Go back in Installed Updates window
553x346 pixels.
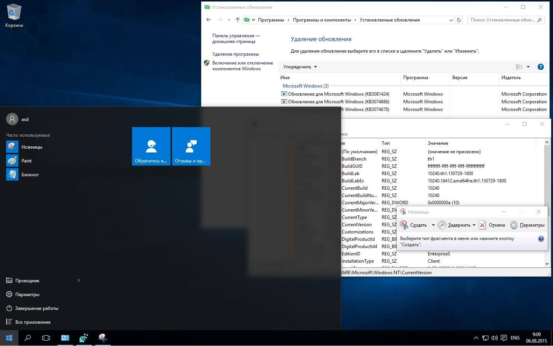(209, 20)
